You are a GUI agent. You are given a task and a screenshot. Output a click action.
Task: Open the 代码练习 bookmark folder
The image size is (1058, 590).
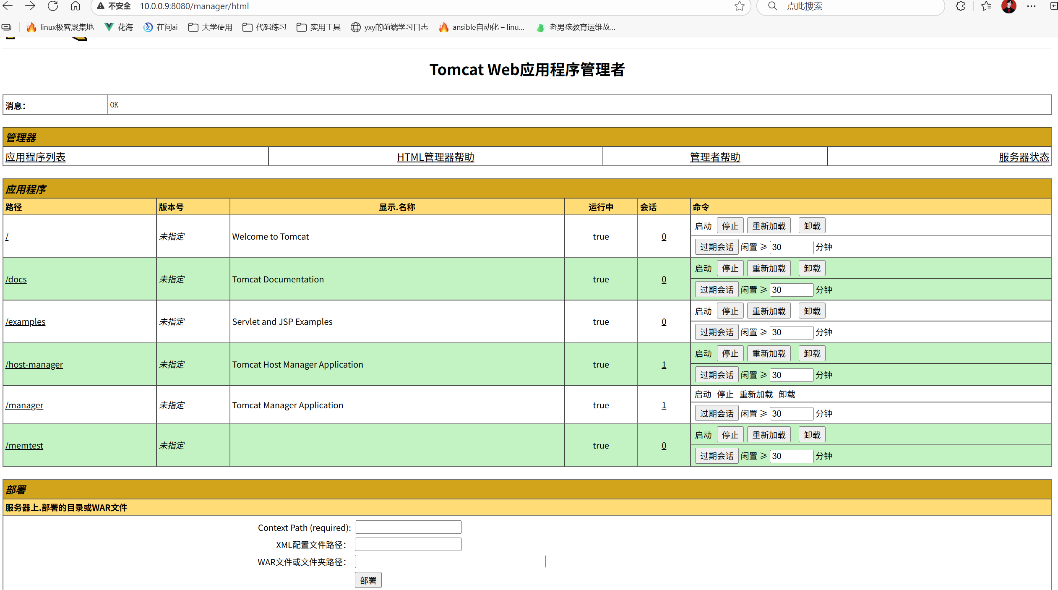265,27
